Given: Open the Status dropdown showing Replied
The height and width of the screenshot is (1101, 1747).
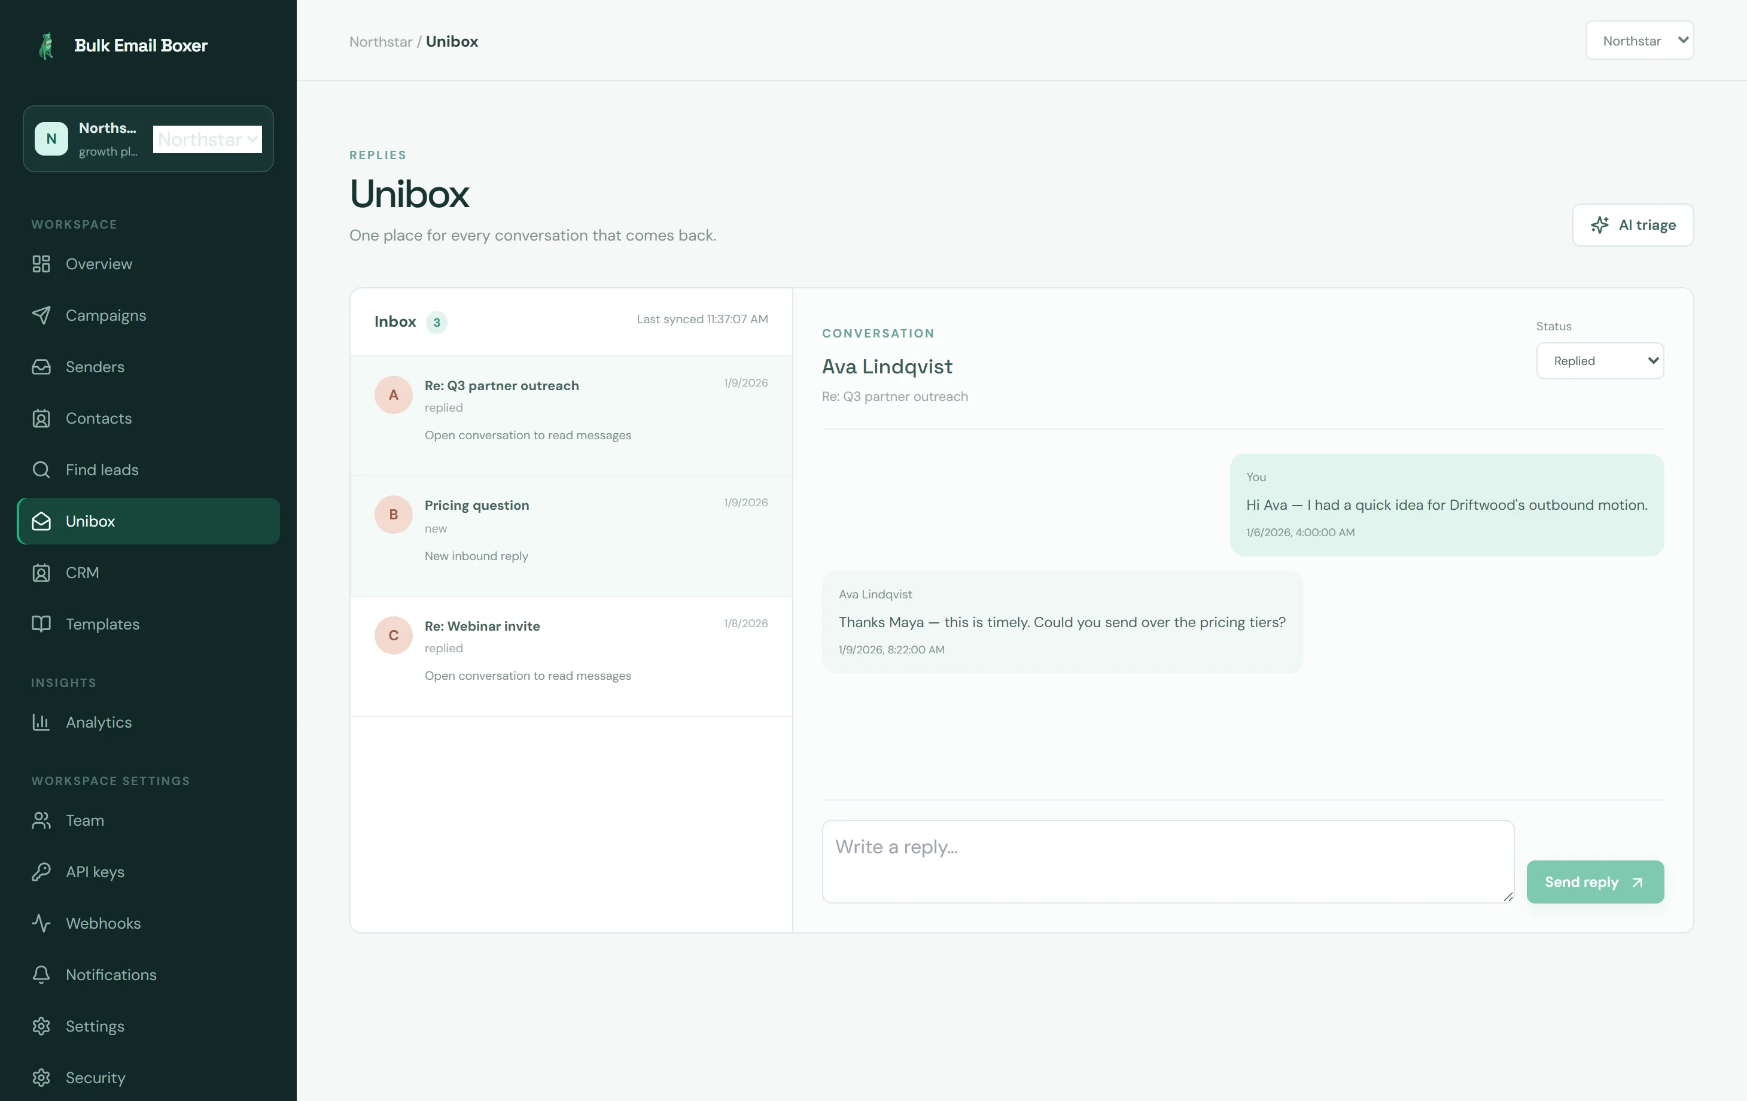Looking at the screenshot, I should [x=1600, y=361].
